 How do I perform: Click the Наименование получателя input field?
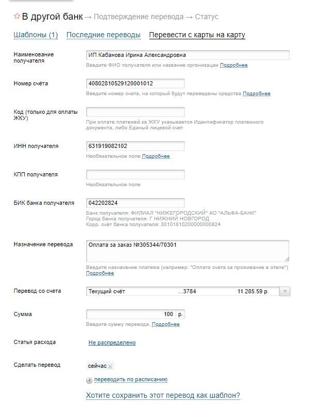pyautogui.click(x=188, y=55)
